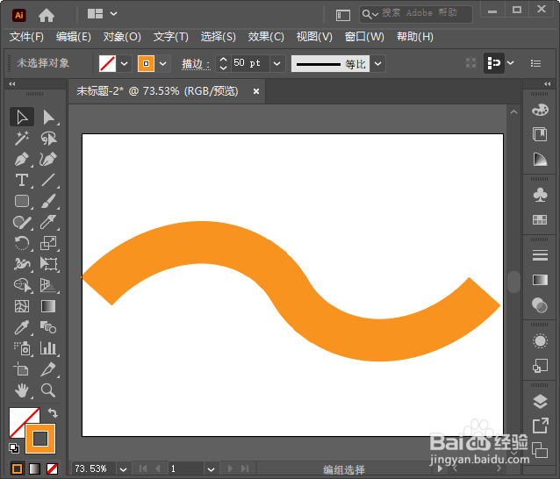
Task: Open align options dropdown arrow
Action: (511, 63)
